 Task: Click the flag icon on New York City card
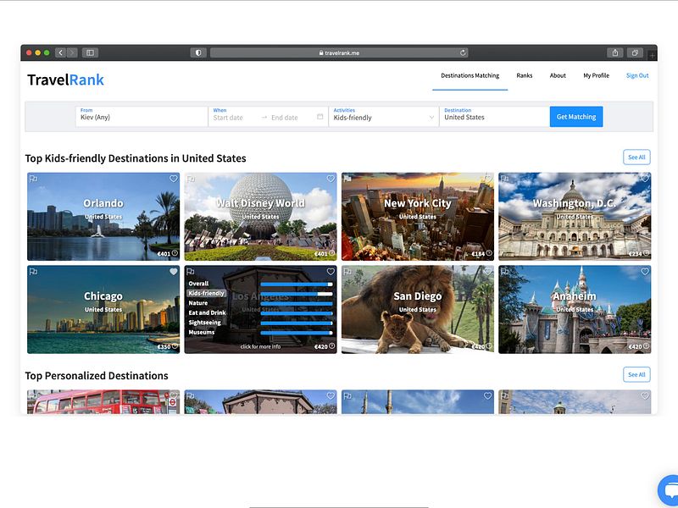[347, 179]
